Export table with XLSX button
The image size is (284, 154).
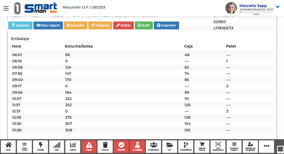tap(143, 26)
